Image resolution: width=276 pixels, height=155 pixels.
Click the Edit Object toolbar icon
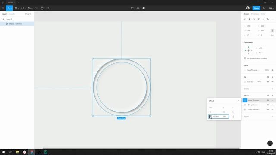point(132,8)
